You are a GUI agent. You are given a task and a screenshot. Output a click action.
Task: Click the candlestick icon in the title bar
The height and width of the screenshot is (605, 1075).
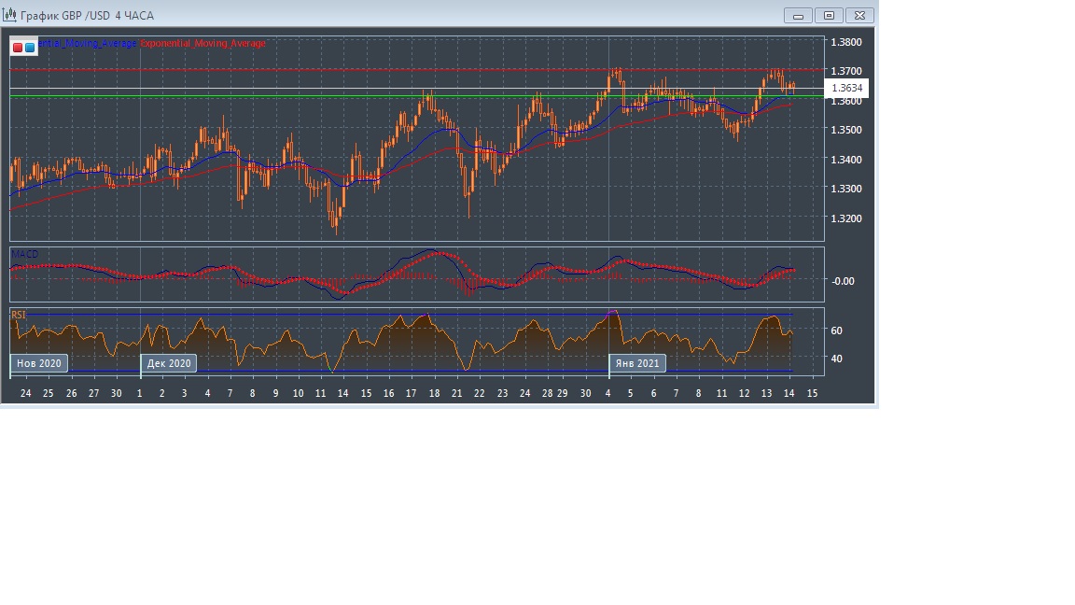click(x=8, y=15)
